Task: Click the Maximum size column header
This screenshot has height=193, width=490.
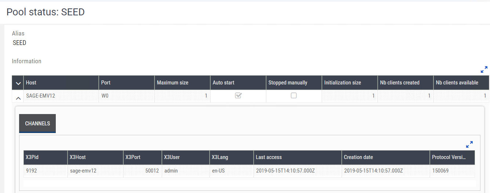Action: [x=182, y=83]
